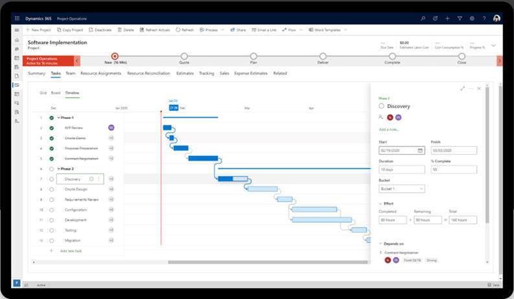Screen dimensions: 514x299
Task: Collapse the Phase 1 task group
Action: click(x=58, y=118)
